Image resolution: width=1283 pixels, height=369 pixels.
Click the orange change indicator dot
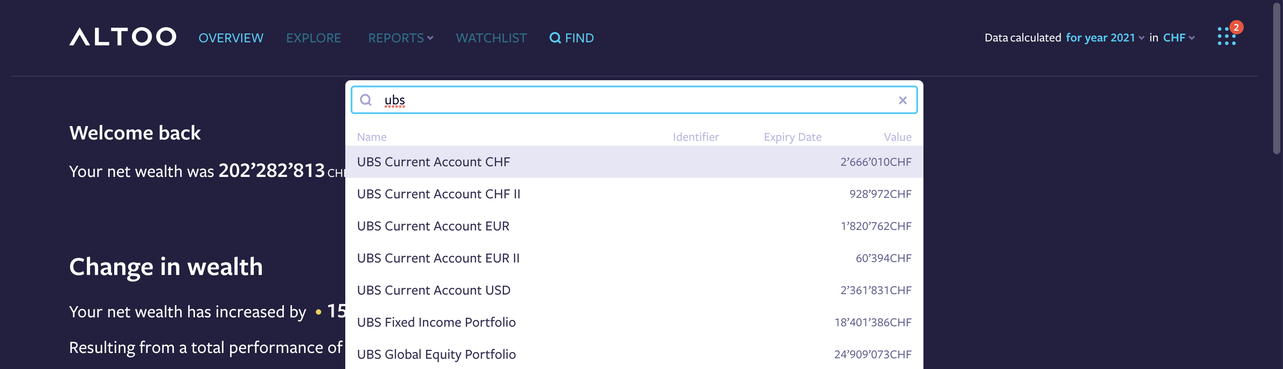click(x=318, y=312)
